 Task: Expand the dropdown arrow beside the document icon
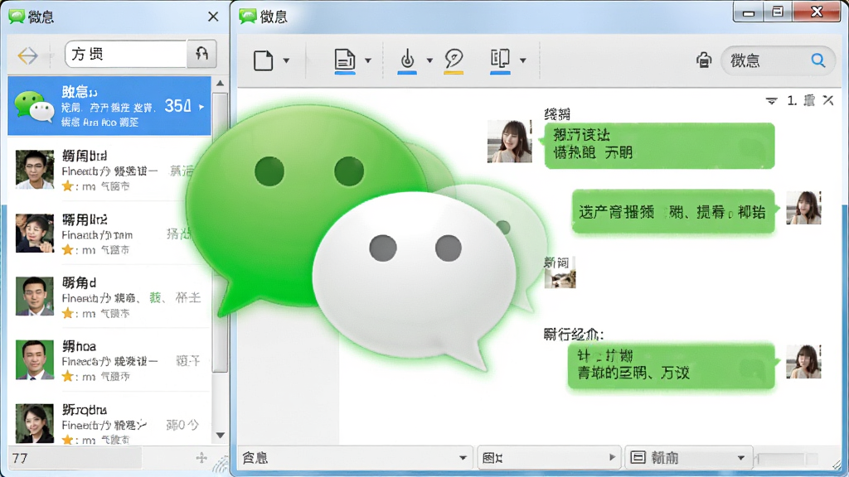[x=367, y=60]
